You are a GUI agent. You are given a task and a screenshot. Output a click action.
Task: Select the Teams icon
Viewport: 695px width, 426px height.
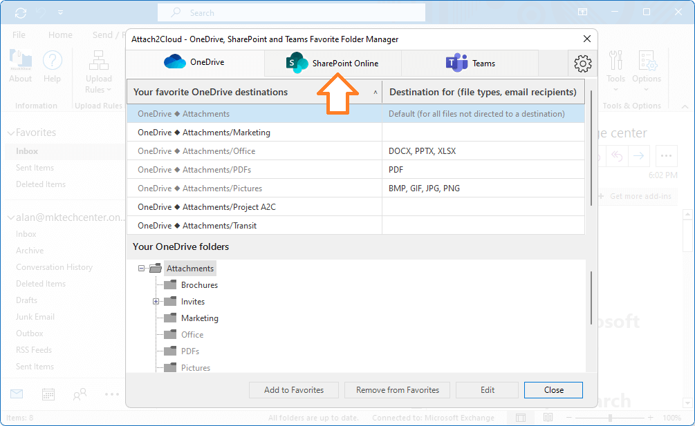pyautogui.click(x=456, y=62)
